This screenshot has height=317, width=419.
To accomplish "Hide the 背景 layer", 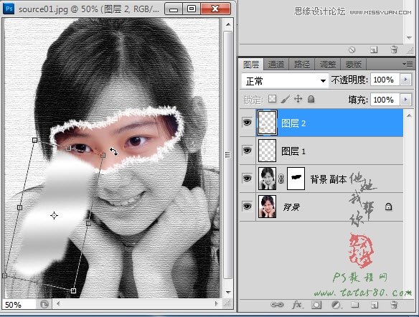I will 248,206.
